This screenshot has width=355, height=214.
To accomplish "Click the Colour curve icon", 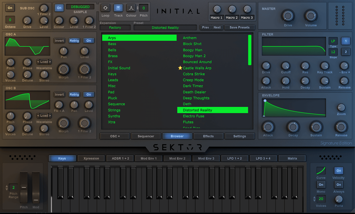I will point(131,8).
